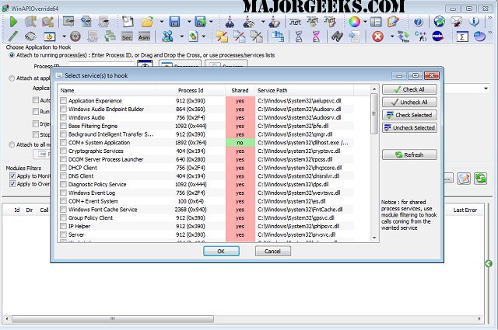Click the two people users icon
This screenshot has width=498, height=330.
[x=167, y=36]
